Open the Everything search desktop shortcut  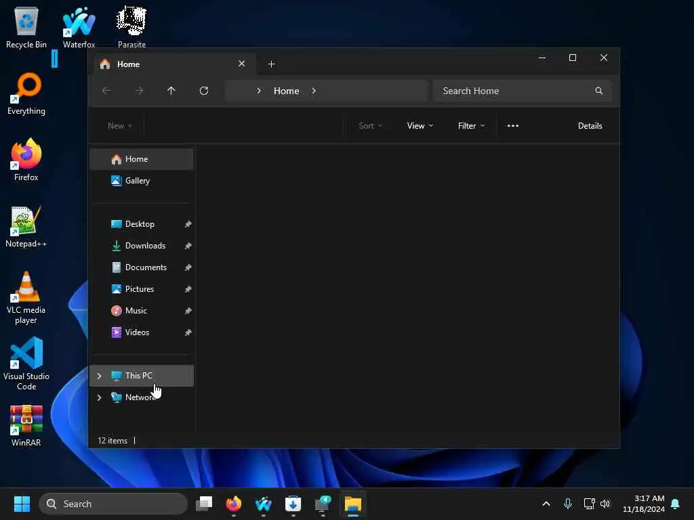pos(26,93)
